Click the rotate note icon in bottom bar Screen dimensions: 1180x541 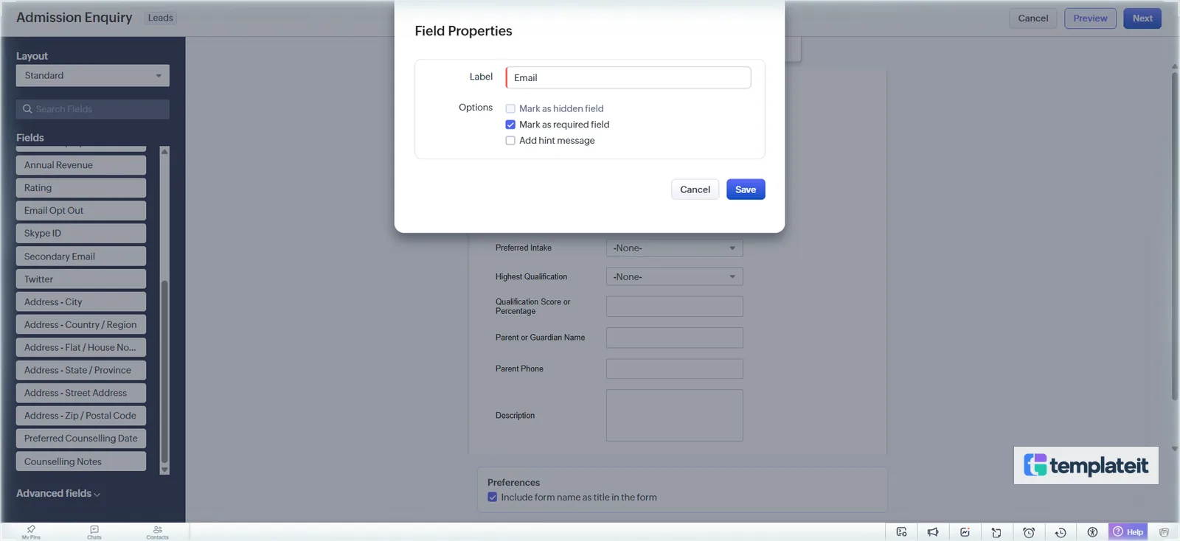pos(996,532)
